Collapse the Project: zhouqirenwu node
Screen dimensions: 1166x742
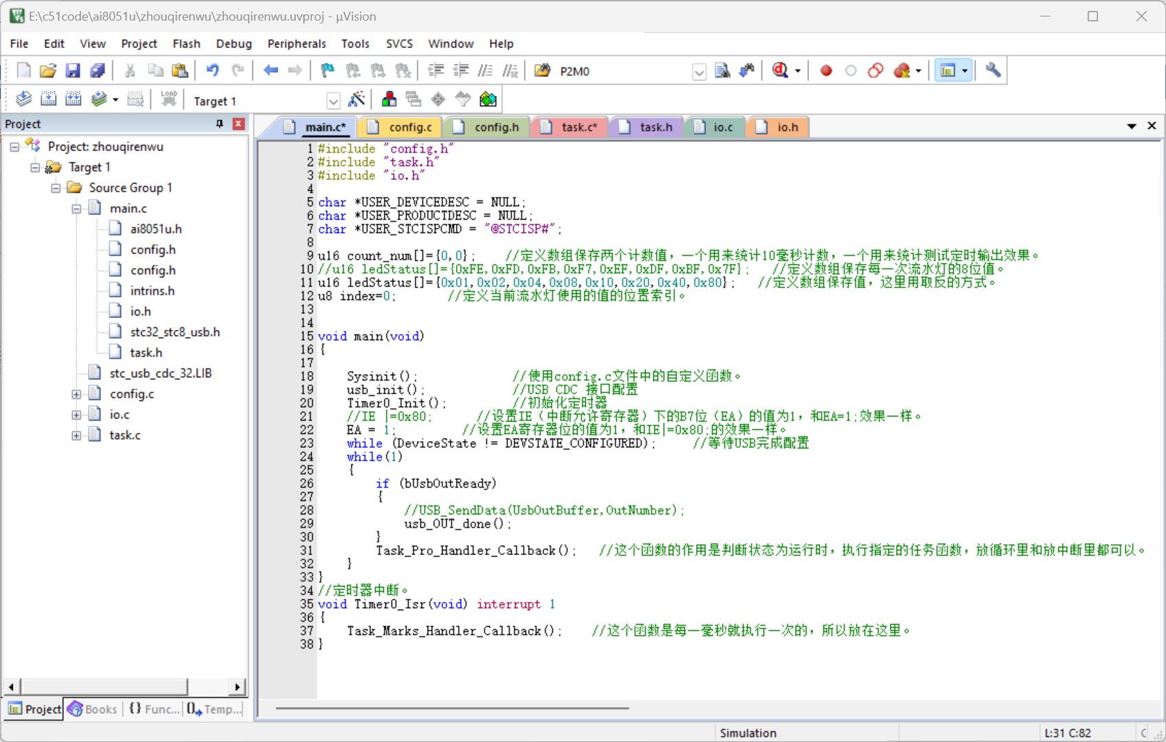[14, 147]
